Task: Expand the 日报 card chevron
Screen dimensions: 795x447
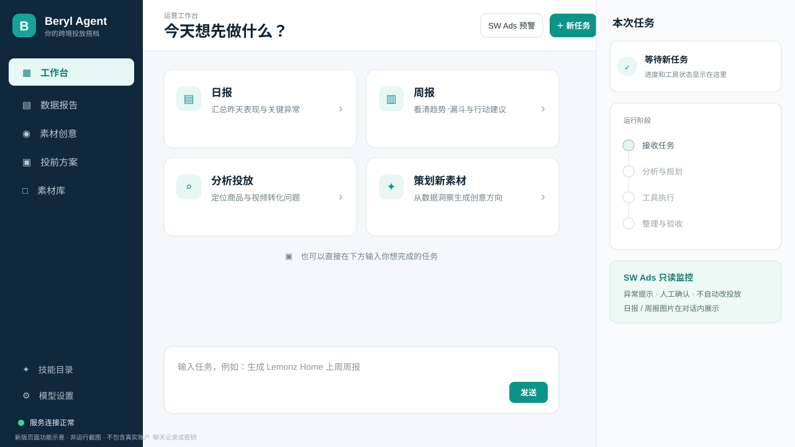Action: coord(340,109)
